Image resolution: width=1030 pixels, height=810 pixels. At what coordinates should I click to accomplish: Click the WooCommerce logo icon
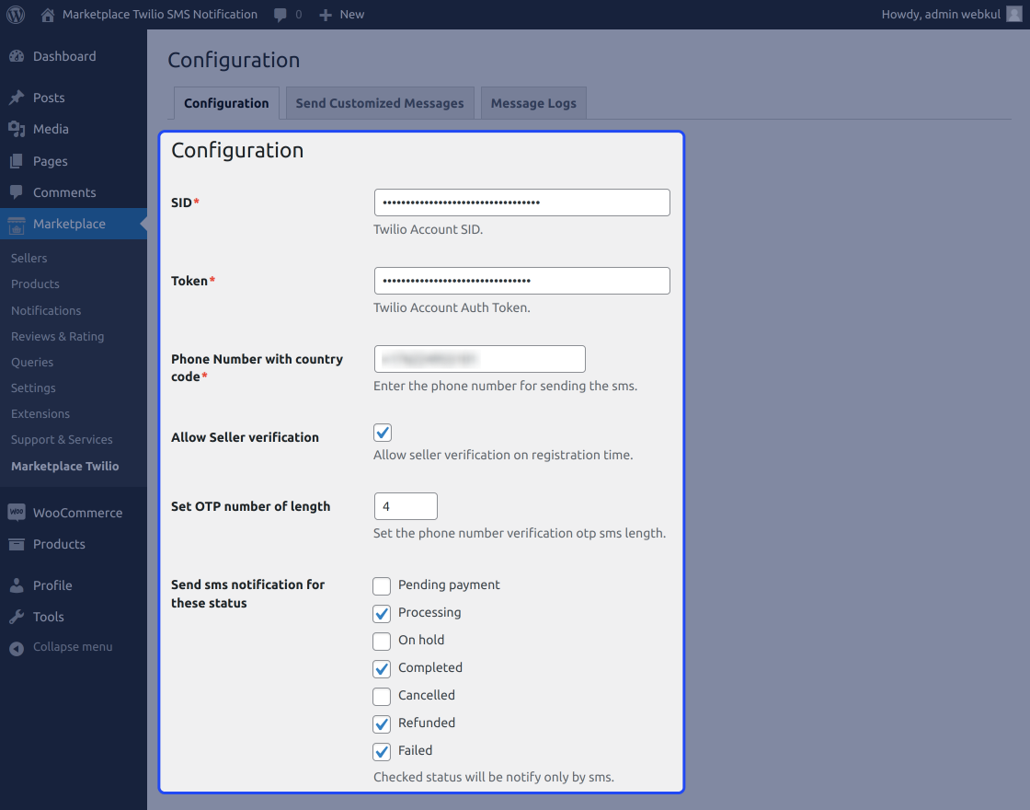(17, 512)
